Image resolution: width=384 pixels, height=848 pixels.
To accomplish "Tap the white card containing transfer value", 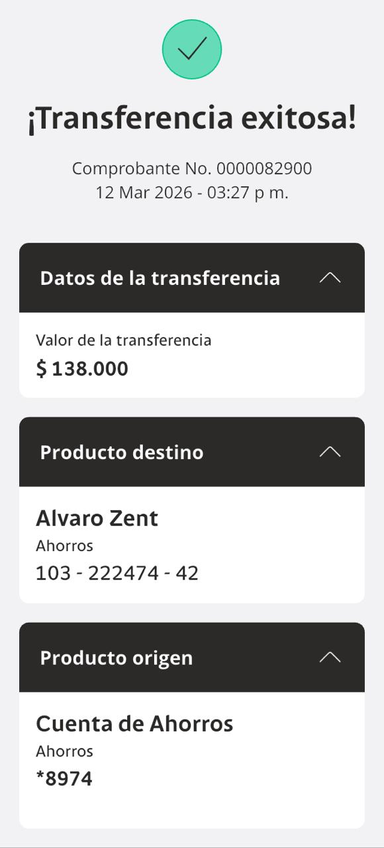I will pyautogui.click(x=192, y=354).
